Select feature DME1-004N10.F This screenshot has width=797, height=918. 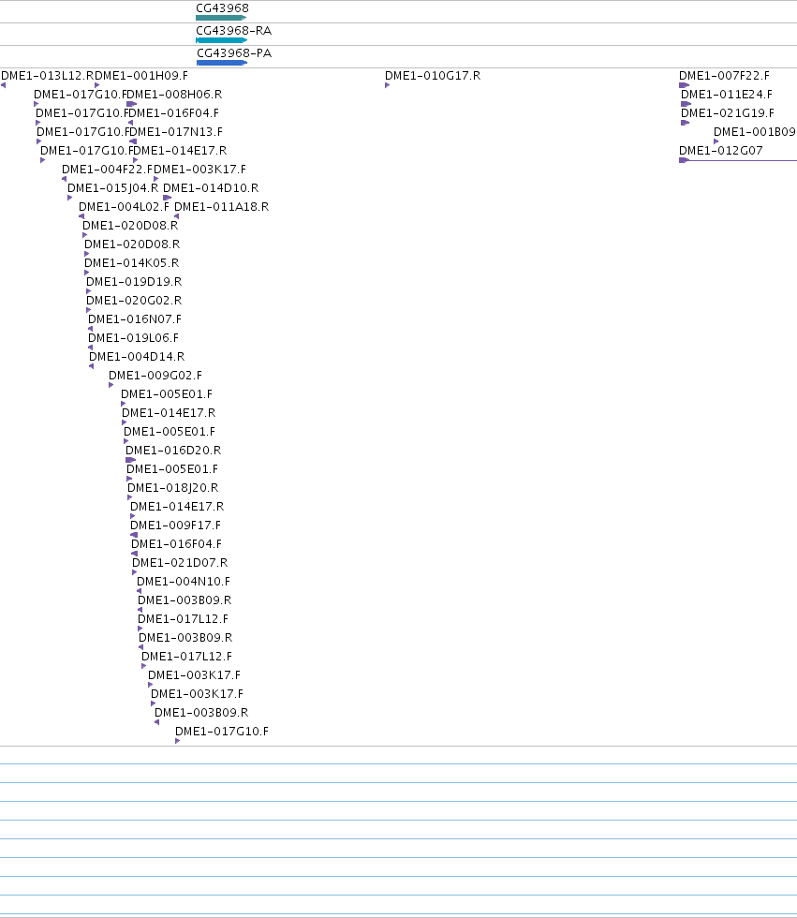tap(183, 582)
